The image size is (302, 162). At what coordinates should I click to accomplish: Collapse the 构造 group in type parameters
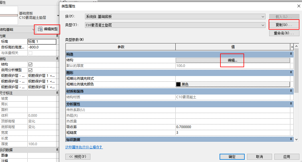(x=291, y=54)
